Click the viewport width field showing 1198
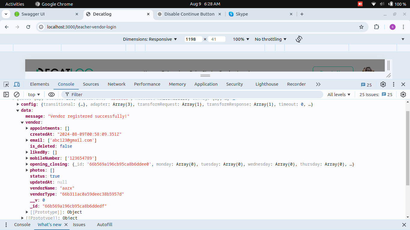The width and height of the screenshot is (410, 230). (193, 39)
